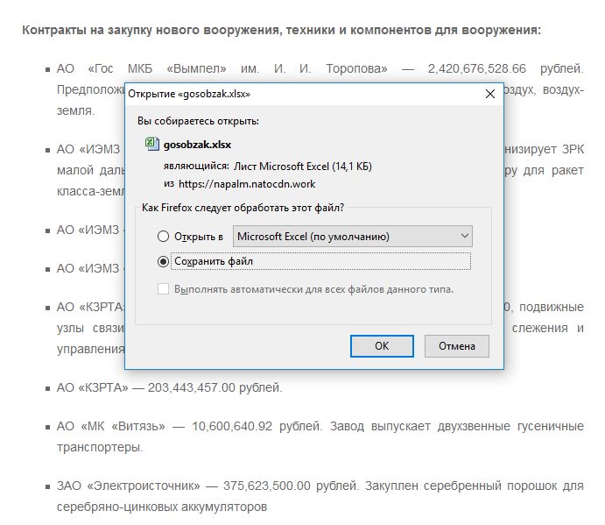Click the text 'серебряно-цинковых аккумуляторов'
Viewport: 605px width, 525px height.
pos(162,507)
